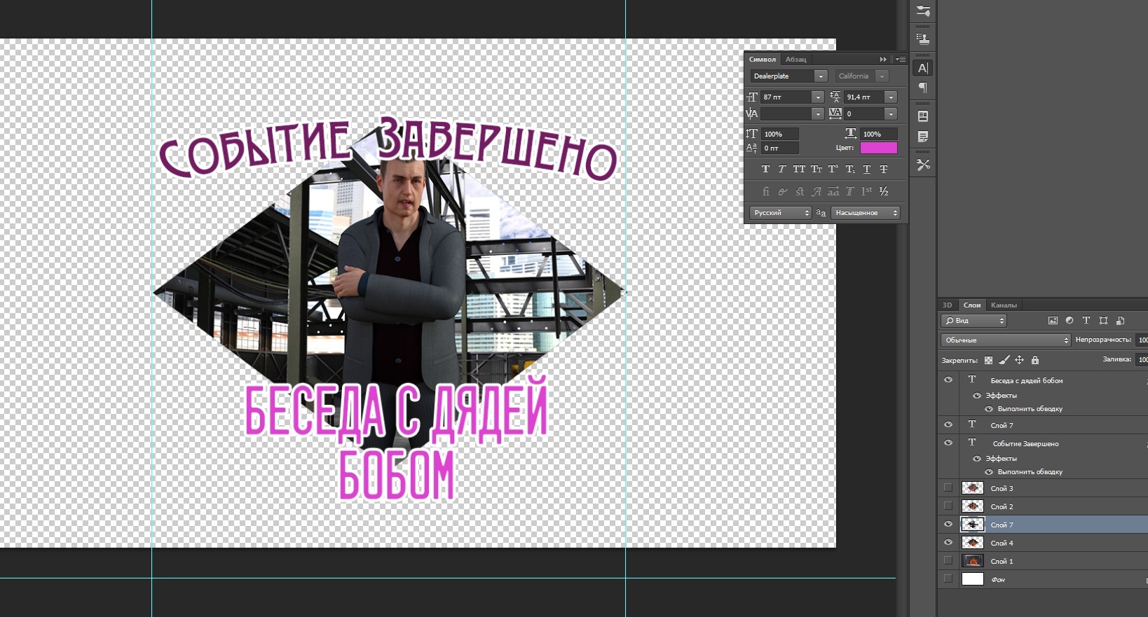Apply Faux Italic text style
The width and height of the screenshot is (1148, 617).
pos(782,169)
